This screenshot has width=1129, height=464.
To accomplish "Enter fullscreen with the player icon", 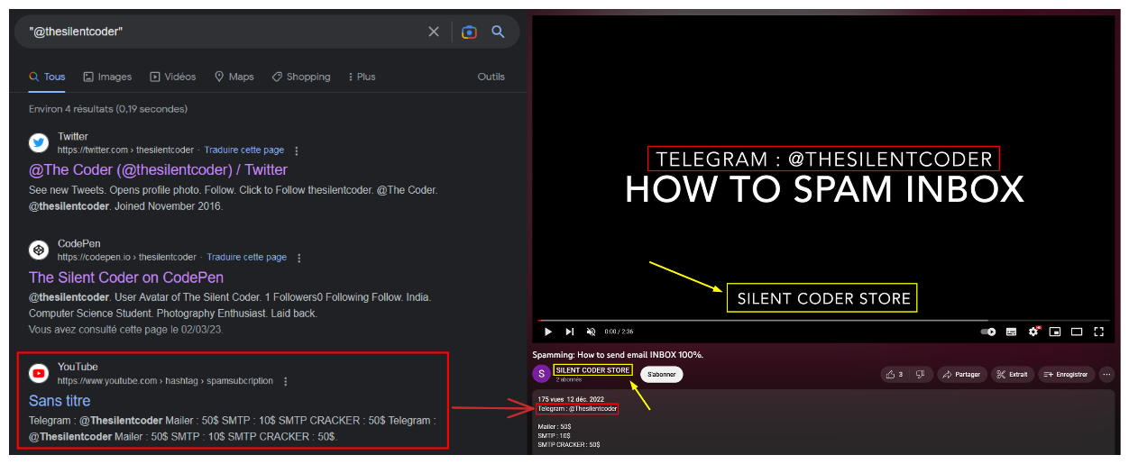I will point(1098,332).
